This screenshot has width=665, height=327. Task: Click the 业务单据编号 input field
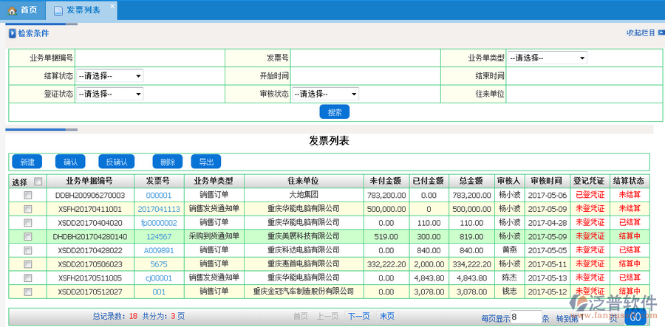click(149, 58)
